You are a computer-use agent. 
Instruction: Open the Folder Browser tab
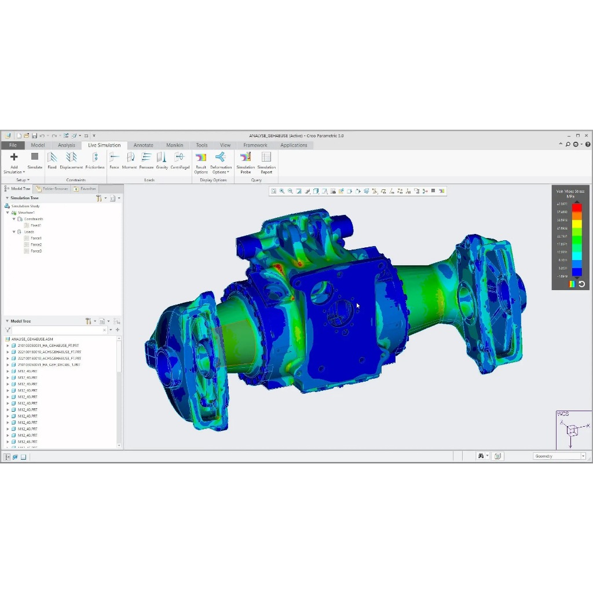point(52,189)
